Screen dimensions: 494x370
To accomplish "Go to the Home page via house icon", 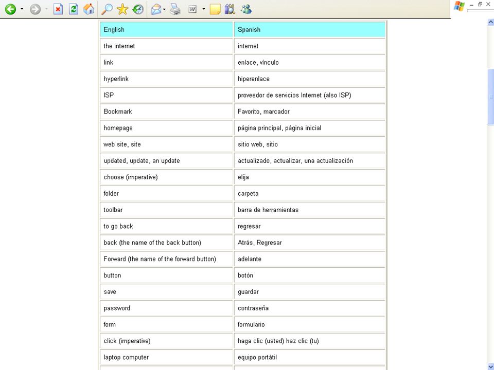I will (x=89, y=9).
